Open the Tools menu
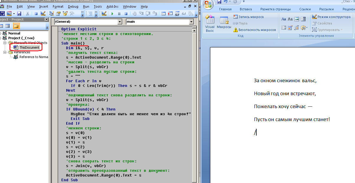The width and height of the screenshot is (355, 183). pos(98,6)
